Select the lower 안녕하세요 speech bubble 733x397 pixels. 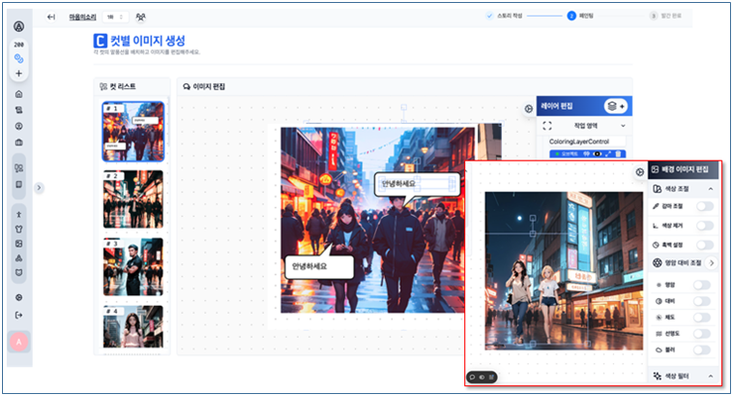tap(319, 266)
